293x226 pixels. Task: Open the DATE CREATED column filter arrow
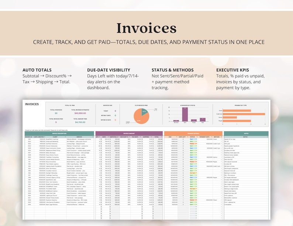[45, 137]
